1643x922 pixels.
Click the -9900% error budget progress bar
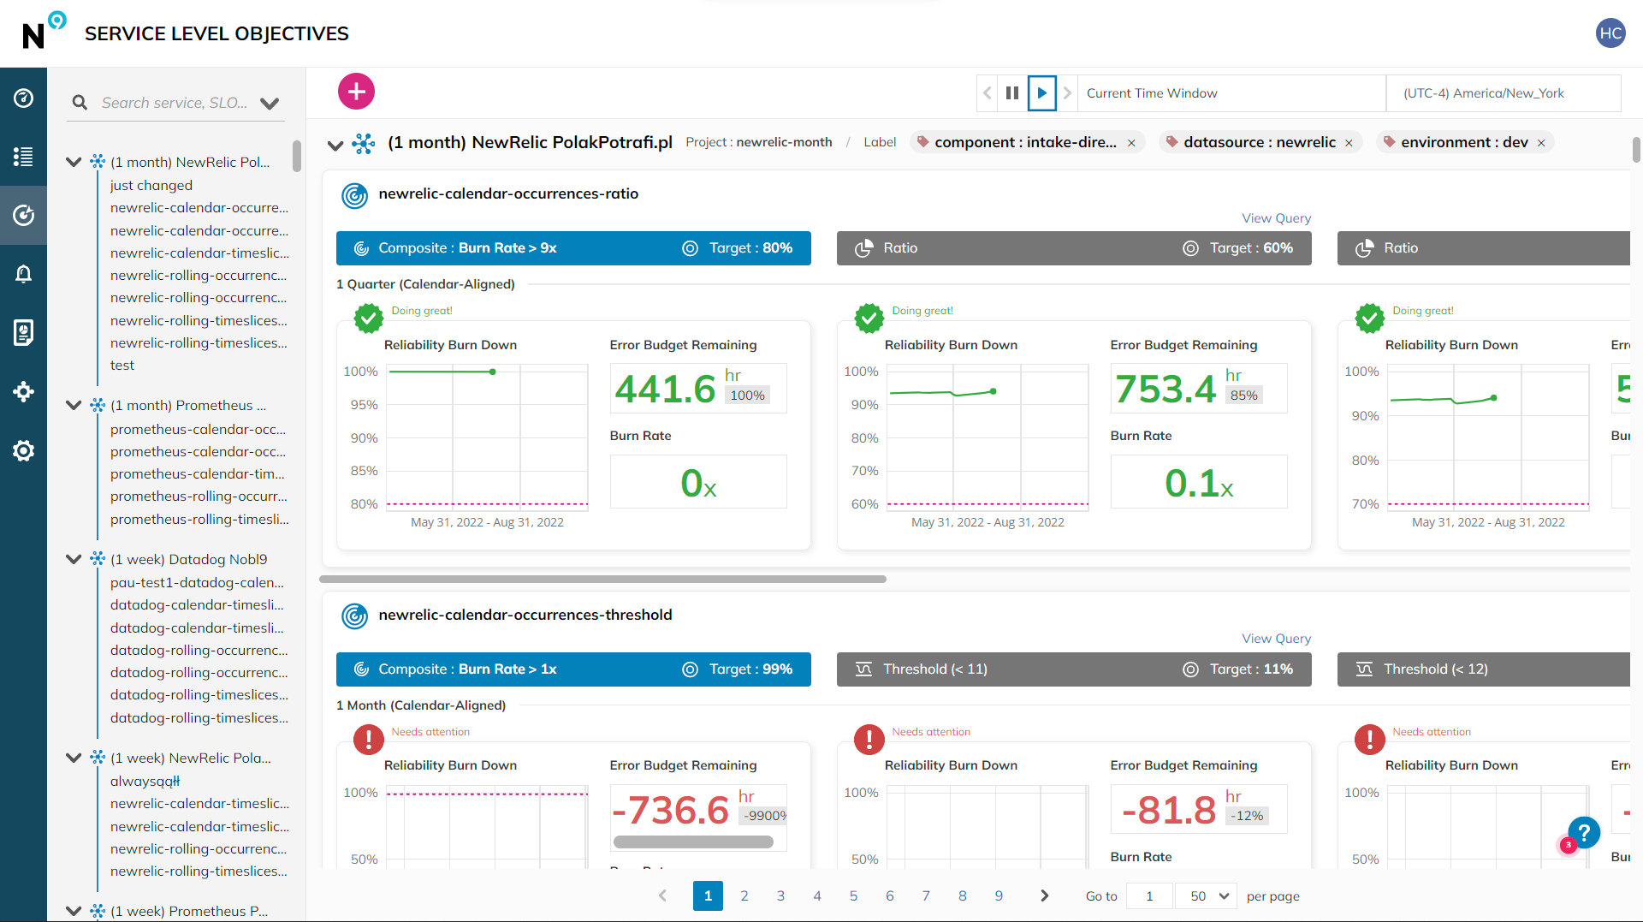click(693, 842)
